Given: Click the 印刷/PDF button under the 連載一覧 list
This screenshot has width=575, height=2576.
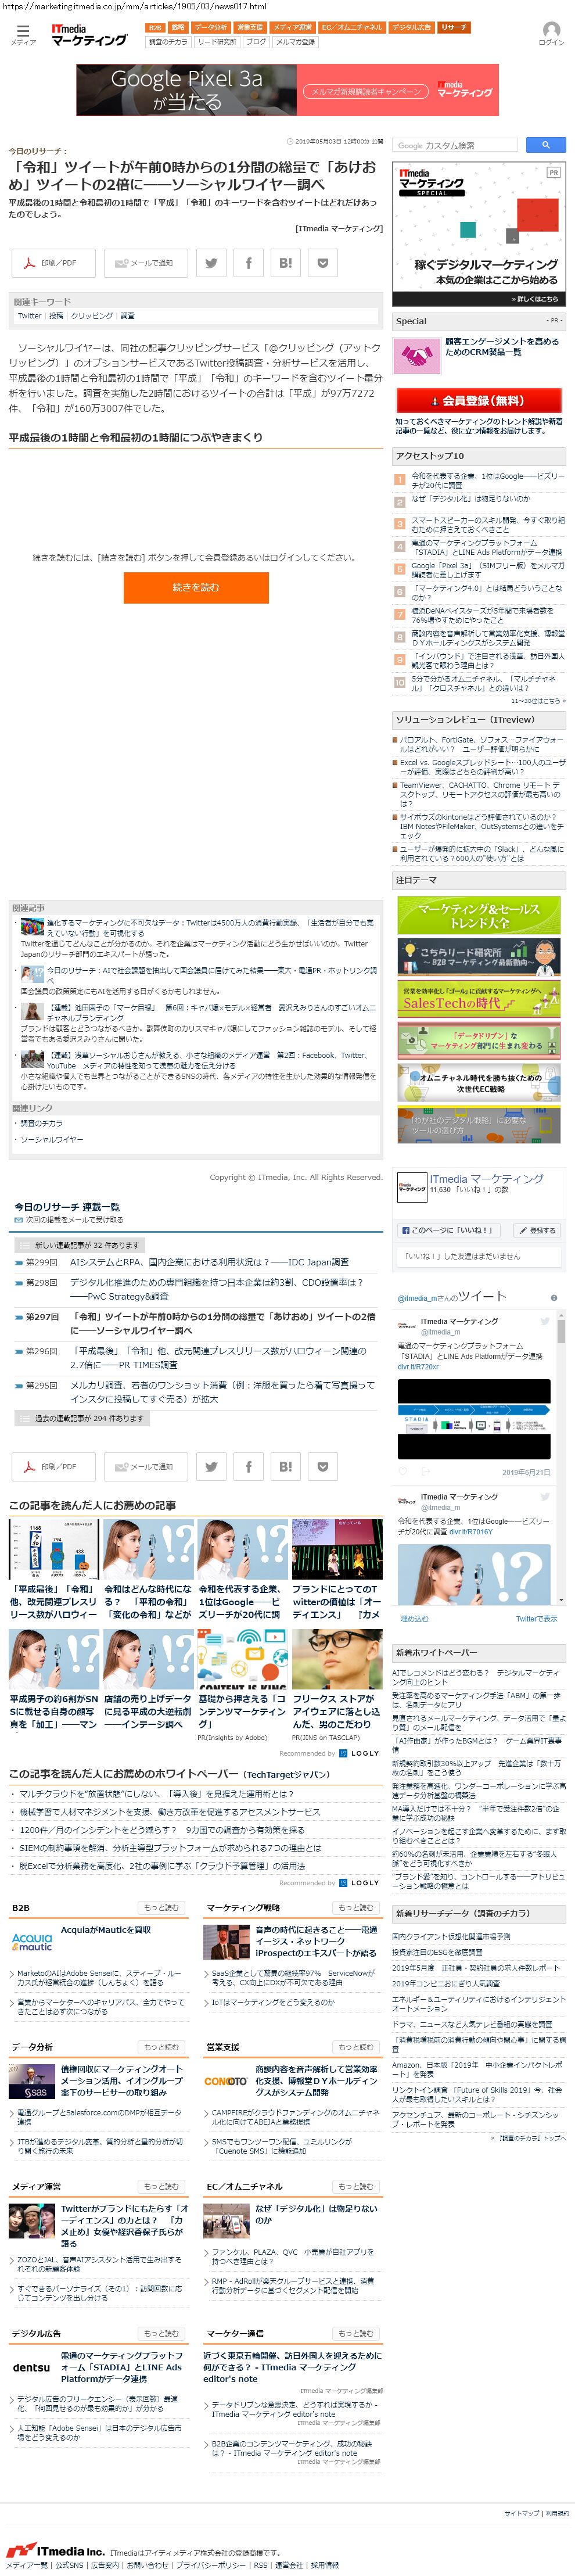Looking at the screenshot, I should click(x=53, y=1466).
